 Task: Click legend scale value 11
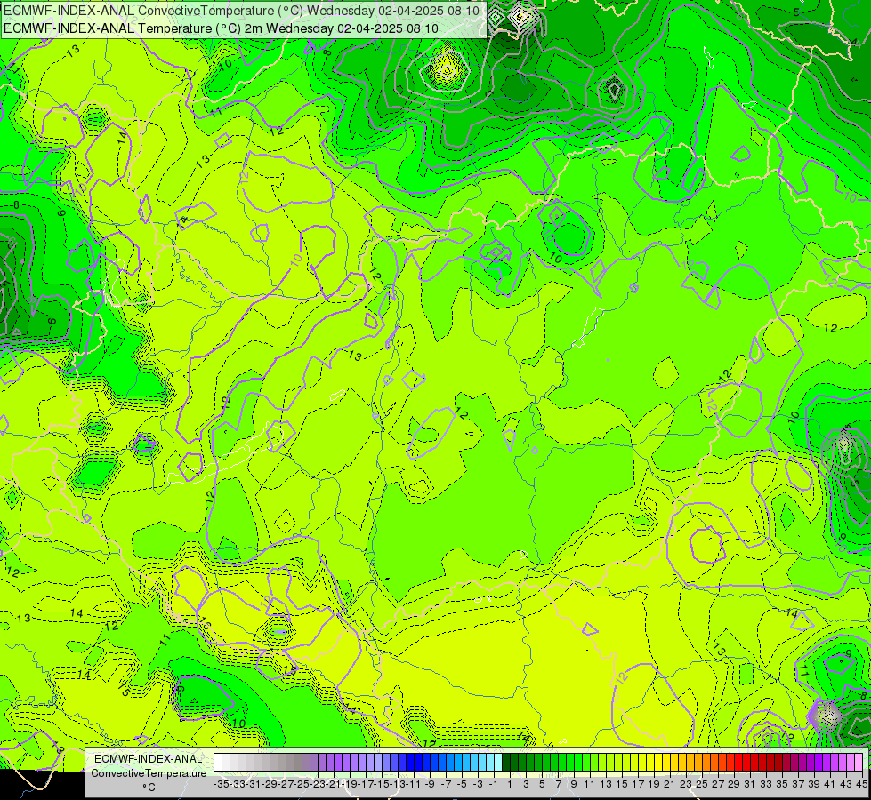tap(589, 784)
